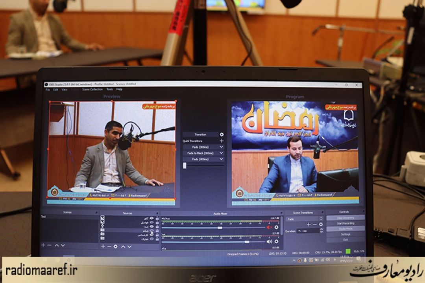425x283 pixels.
Task: Expand the Fade to Black (300ms) dropdown
Action: tap(221, 153)
